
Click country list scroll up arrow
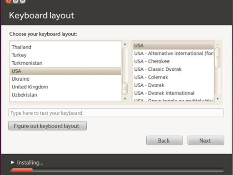point(125,44)
